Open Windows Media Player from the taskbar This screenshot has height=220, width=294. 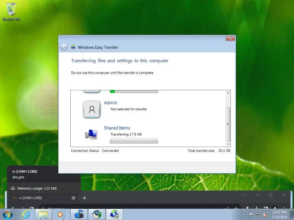tap(60, 214)
